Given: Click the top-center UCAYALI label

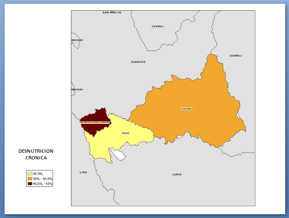Looking at the screenshot, I should 157,26.
